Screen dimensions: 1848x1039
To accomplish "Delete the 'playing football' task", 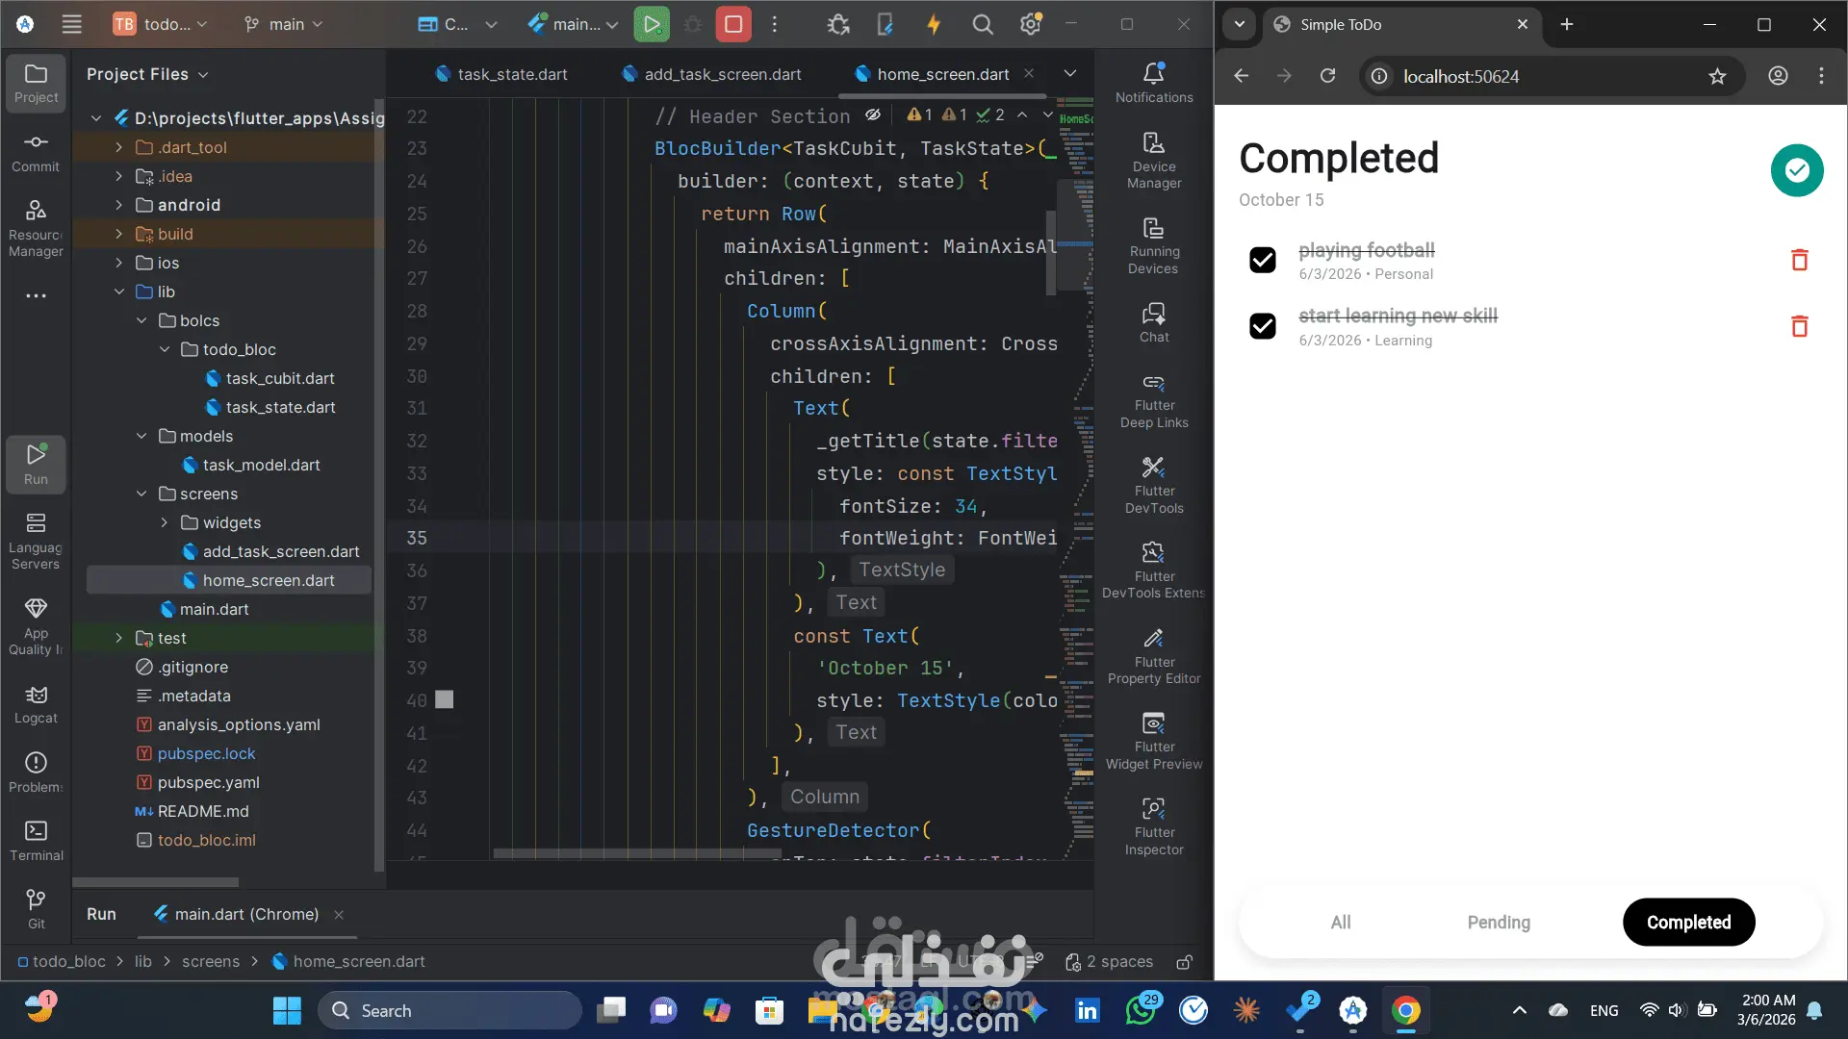I will 1799,260.
